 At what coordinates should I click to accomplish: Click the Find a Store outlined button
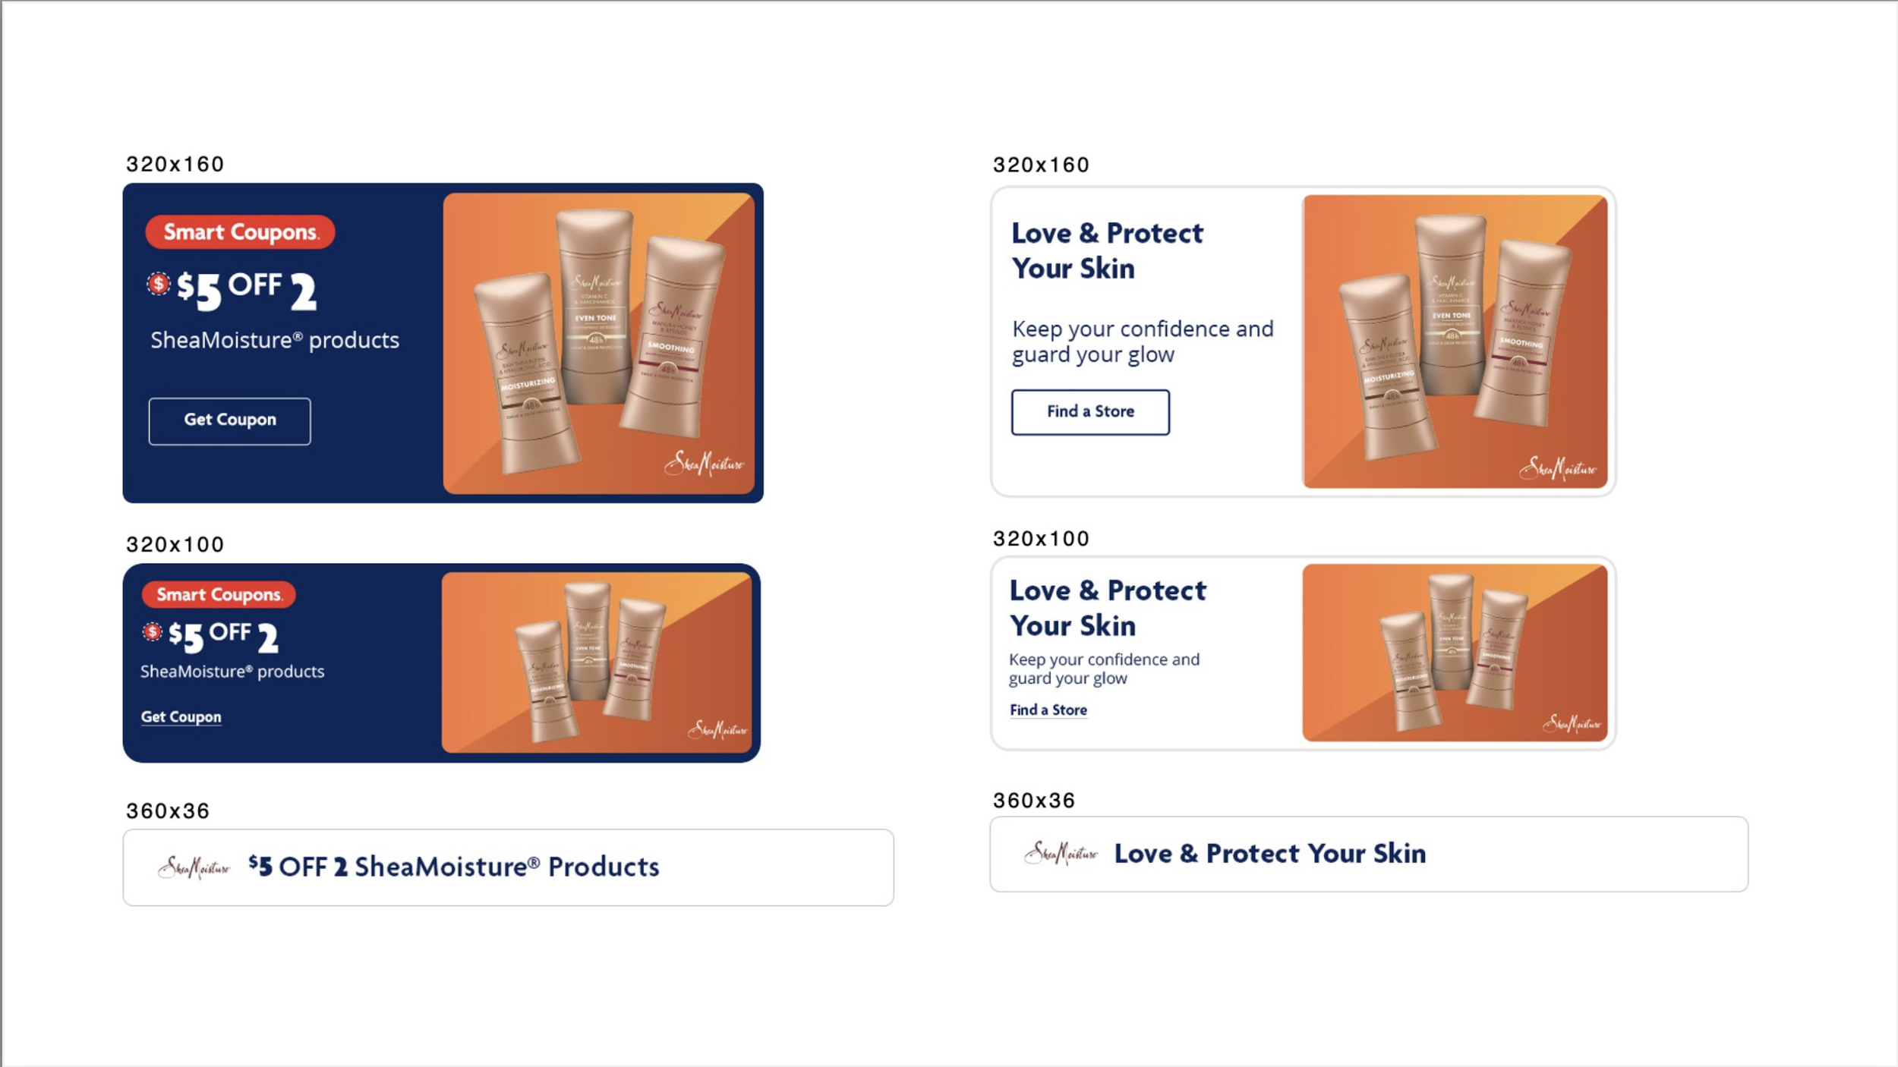[x=1090, y=412]
